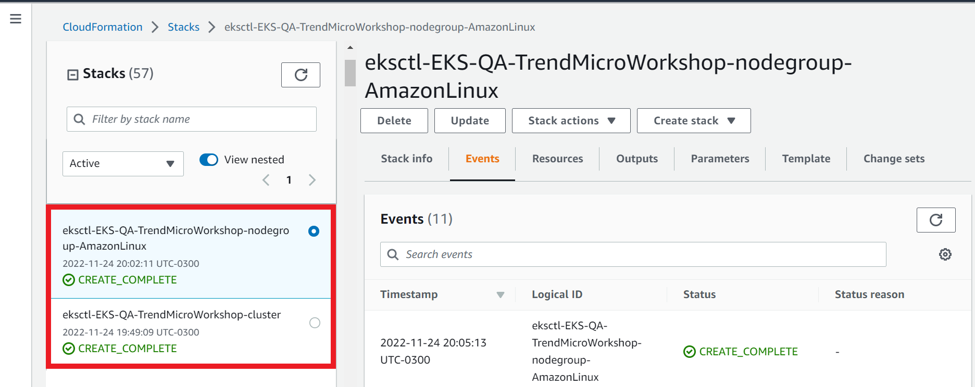
Task: Switch to Events tab
Action: point(482,159)
